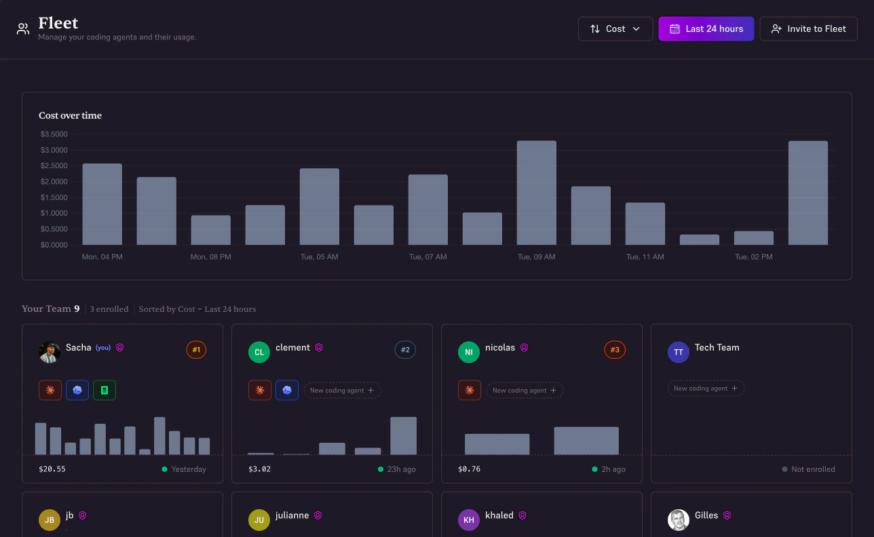This screenshot has width=874, height=537.
Task: Click the shield badge beside clement's name
Action: (318, 347)
